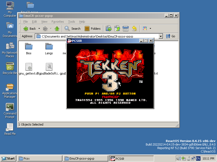Screen dimensions: 217x162
Task: Select the Langs folder
Action: tap(49, 49)
